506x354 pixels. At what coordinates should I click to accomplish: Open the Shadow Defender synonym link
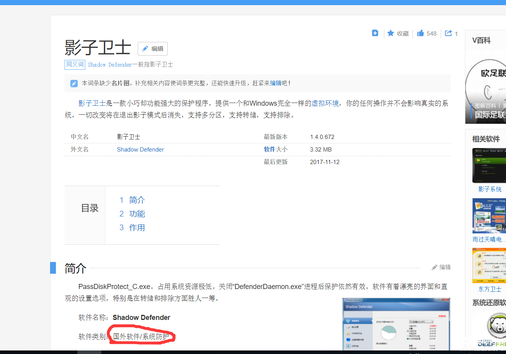pos(110,65)
